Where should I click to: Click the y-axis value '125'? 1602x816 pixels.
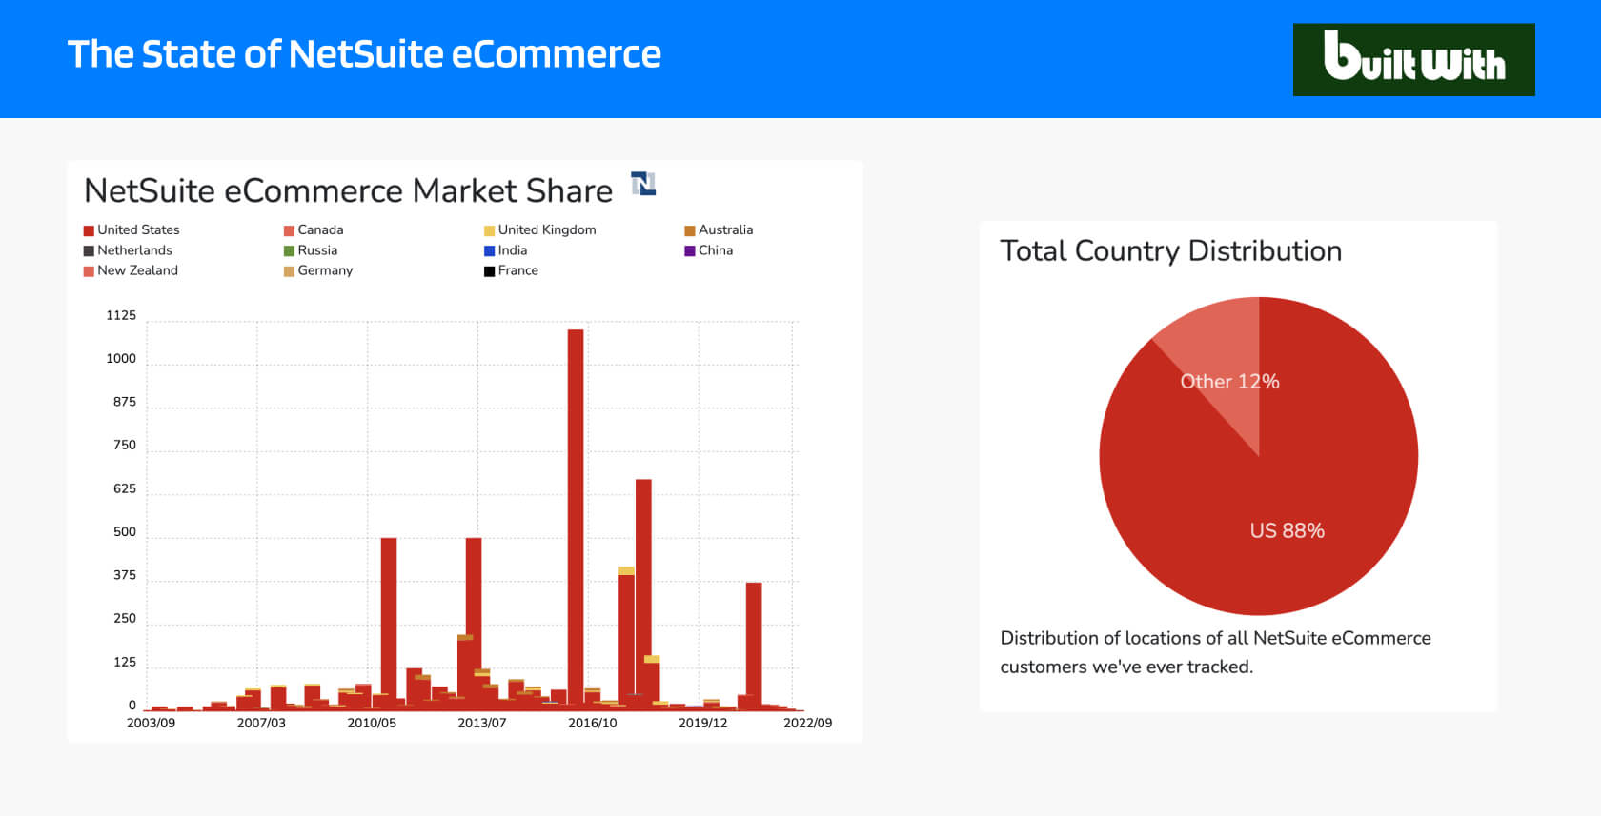(125, 662)
